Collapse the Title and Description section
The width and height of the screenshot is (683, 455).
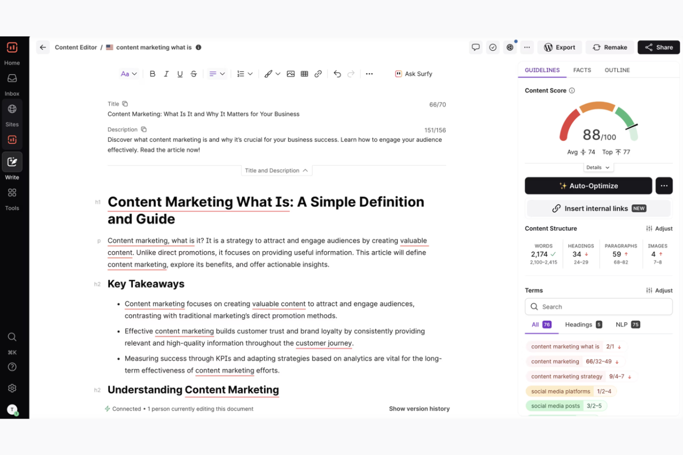(276, 170)
